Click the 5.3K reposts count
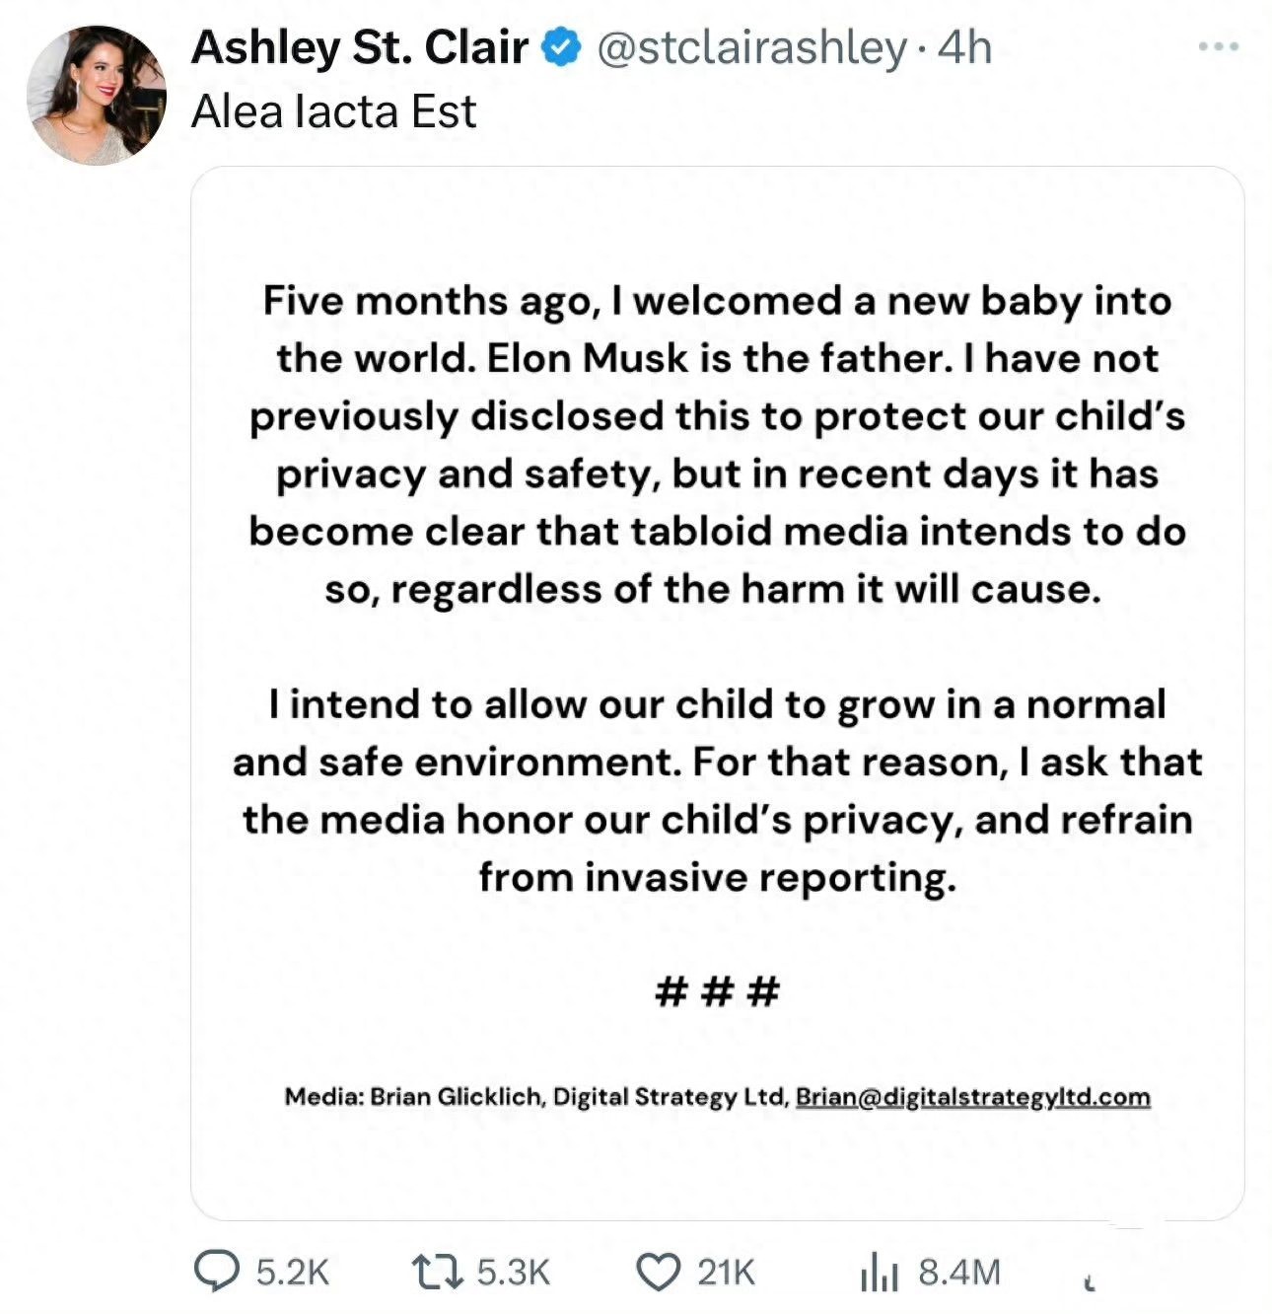The image size is (1272, 1314). [x=514, y=1272]
